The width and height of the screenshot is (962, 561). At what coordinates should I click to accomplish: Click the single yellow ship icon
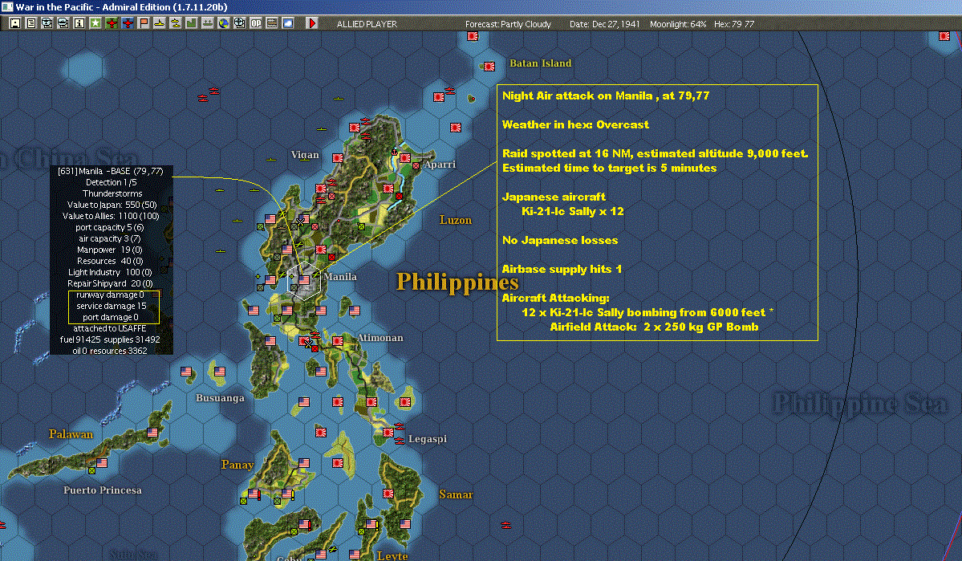159,23
